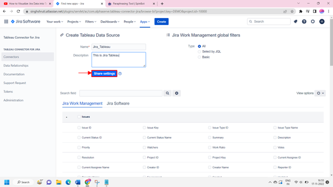This screenshot has height=187, width=333.
Task: Open Chrome side panel icon
Action: click(x=315, y=12)
